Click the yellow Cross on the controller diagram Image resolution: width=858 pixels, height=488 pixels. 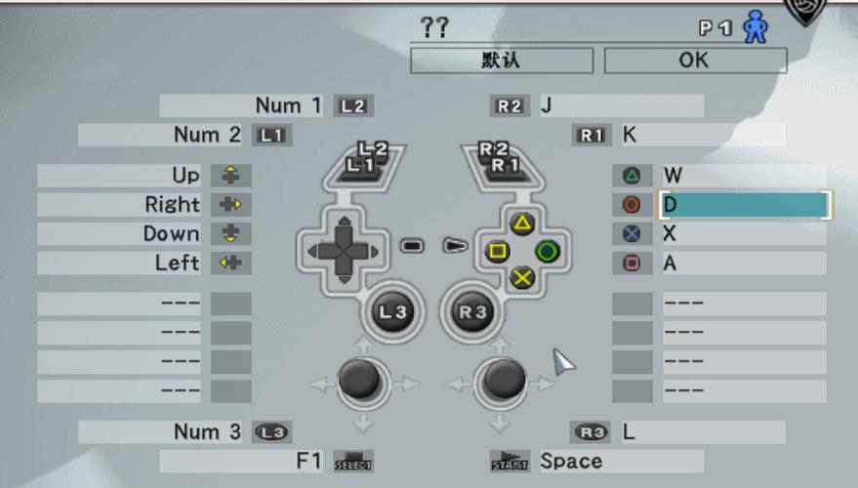pos(522,278)
